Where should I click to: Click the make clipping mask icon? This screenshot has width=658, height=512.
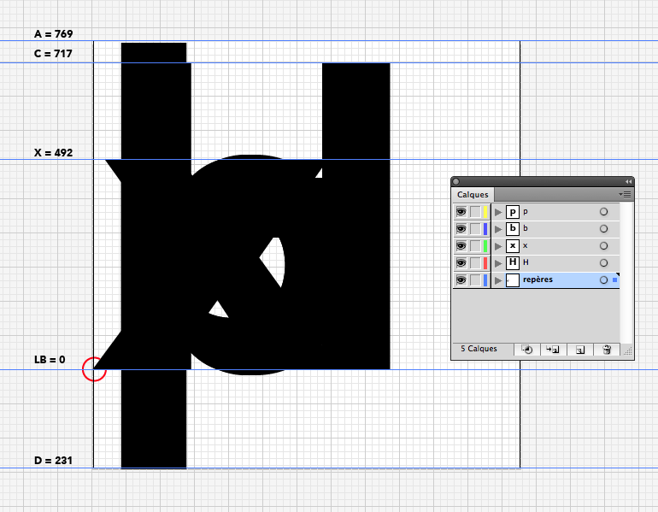tap(527, 350)
